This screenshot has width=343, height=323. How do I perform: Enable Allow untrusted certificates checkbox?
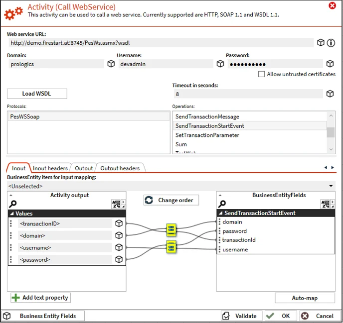[x=261, y=74]
